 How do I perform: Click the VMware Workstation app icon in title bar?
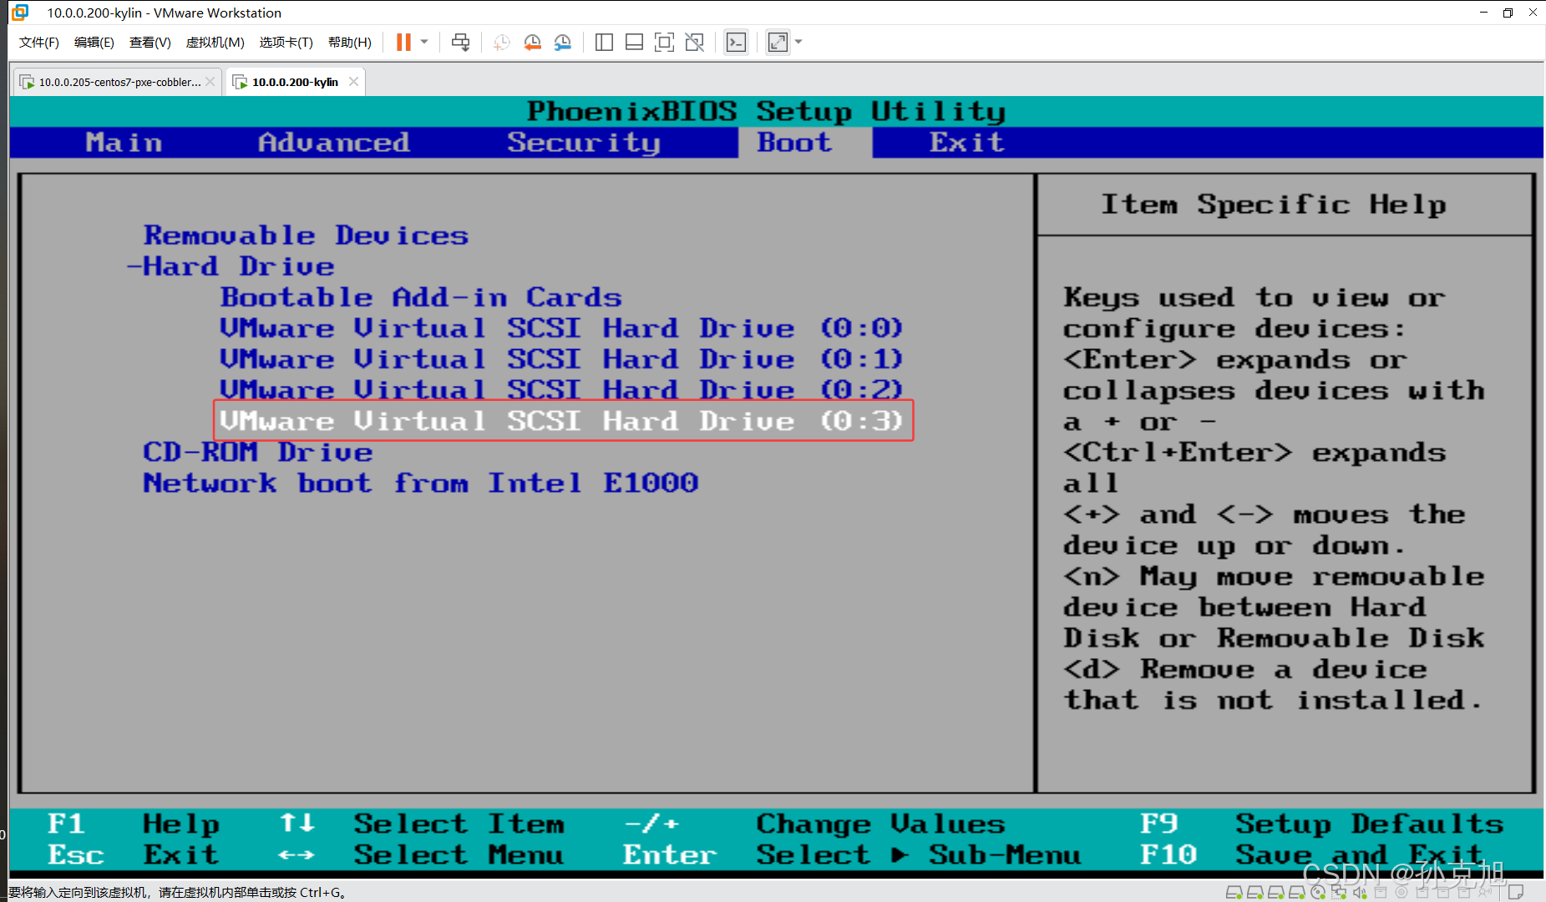pos(20,13)
